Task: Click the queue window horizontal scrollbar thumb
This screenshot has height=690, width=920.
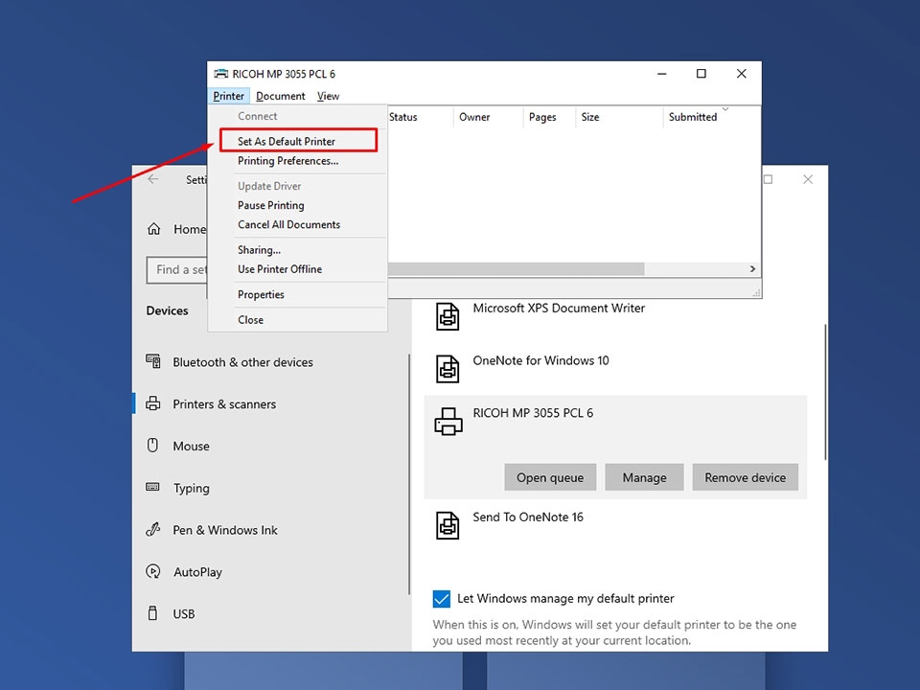Action: click(x=516, y=268)
